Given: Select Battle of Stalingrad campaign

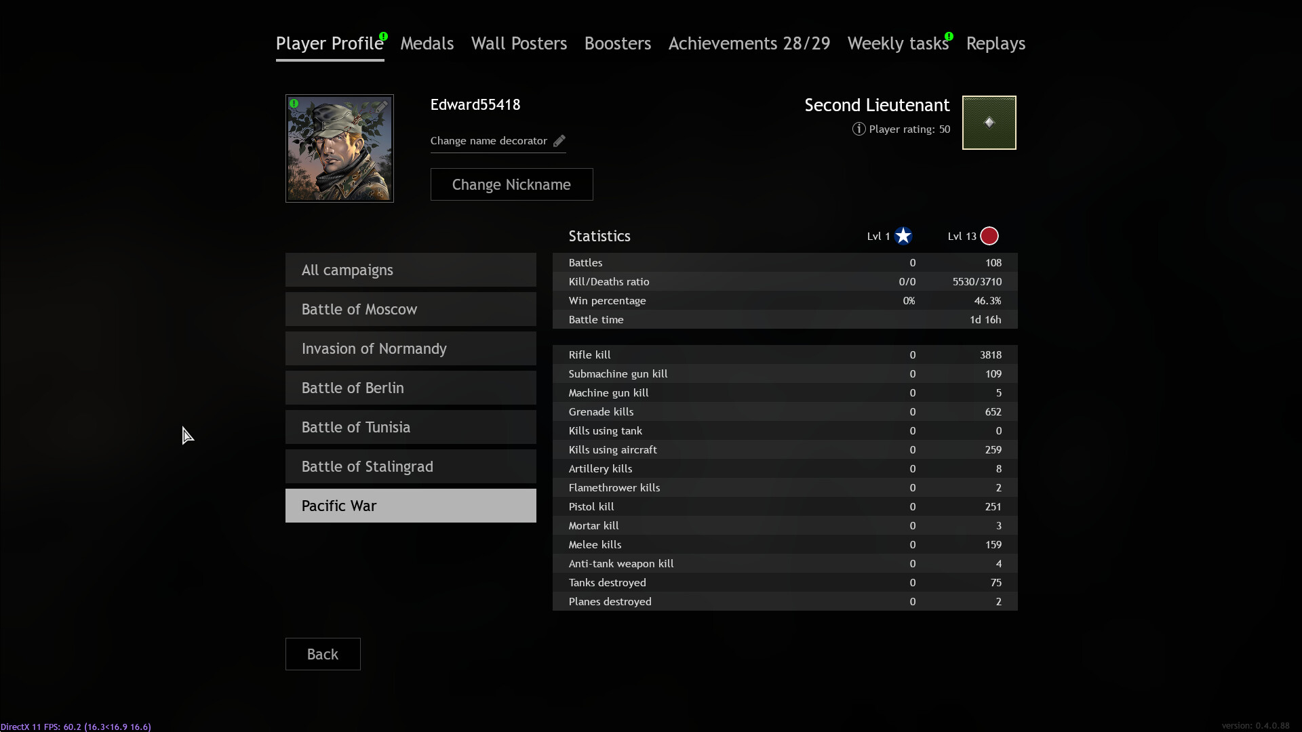Looking at the screenshot, I should [410, 466].
